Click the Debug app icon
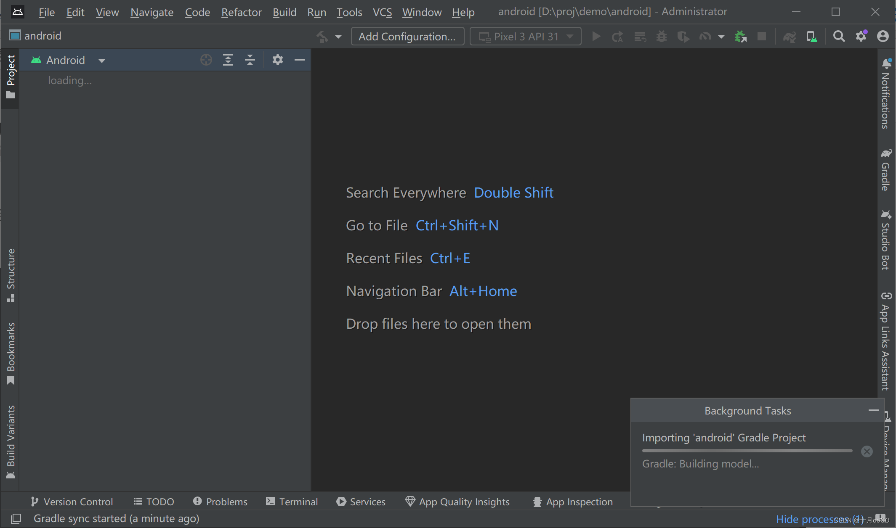The image size is (896, 528). (x=661, y=36)
